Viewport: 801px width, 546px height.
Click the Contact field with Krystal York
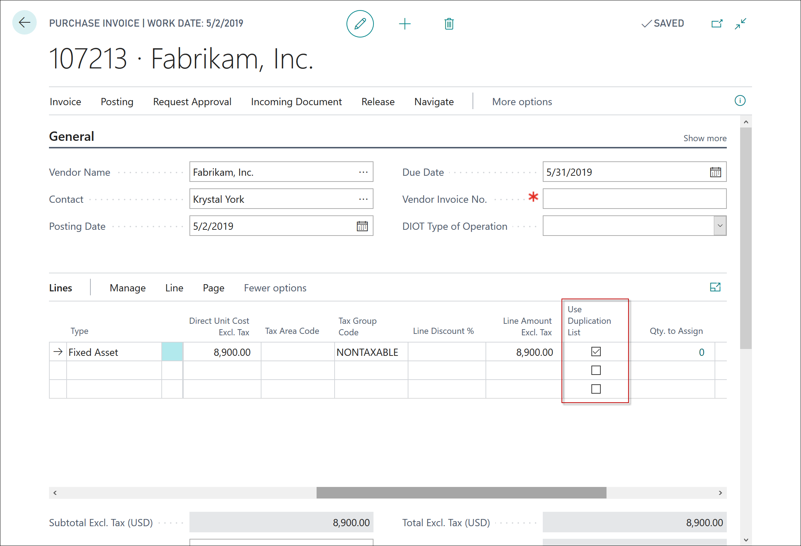(281, 199)
